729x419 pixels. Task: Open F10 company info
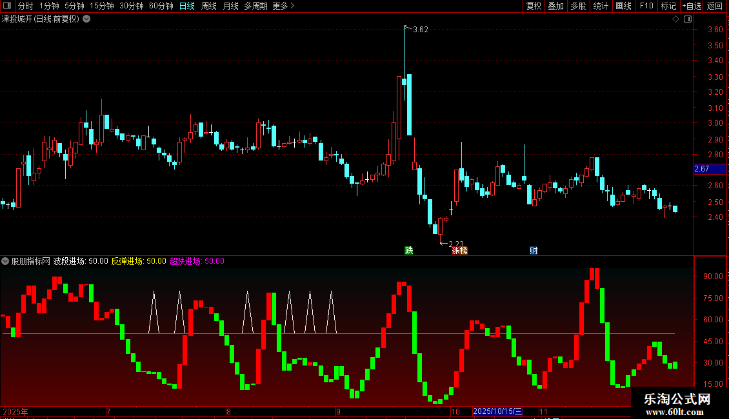[646, 6]
